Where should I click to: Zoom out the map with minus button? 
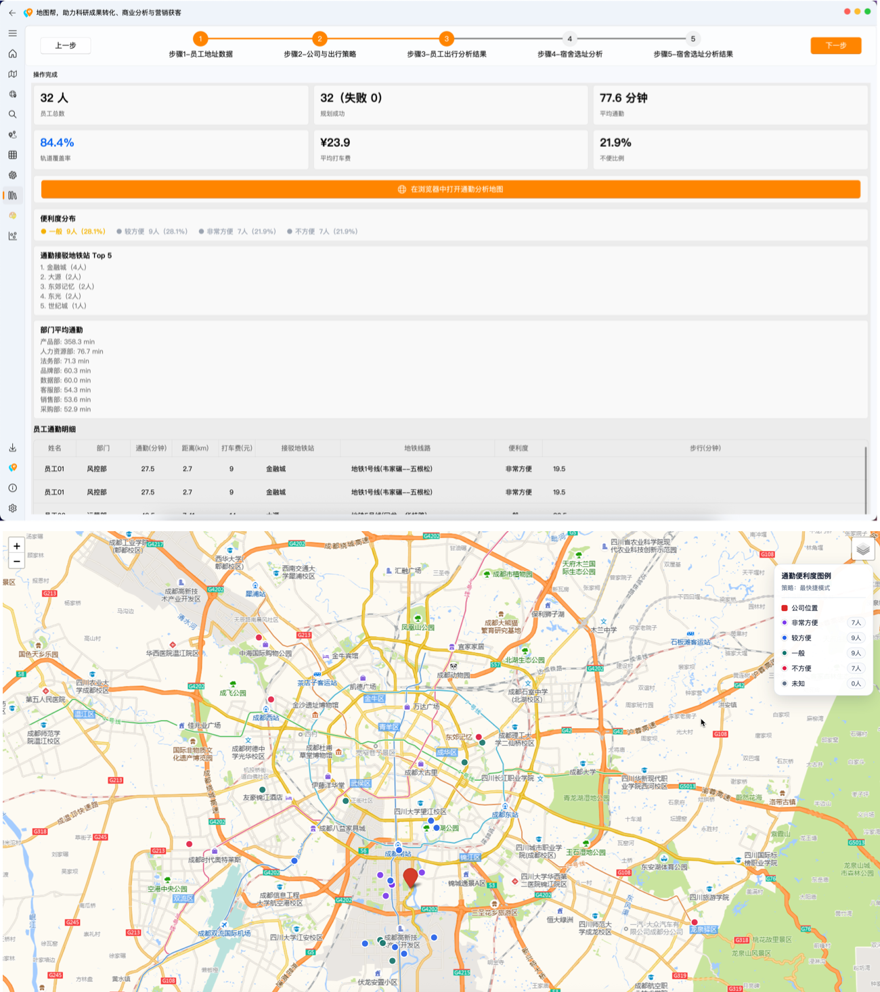pos(17,562)
